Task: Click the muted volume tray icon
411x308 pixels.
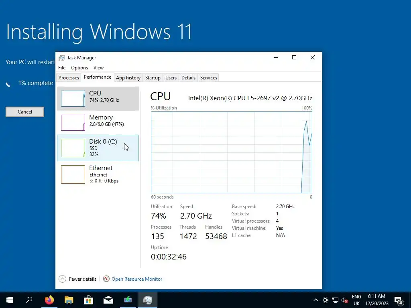Action: pyautogui.click(x=345, y=300)
